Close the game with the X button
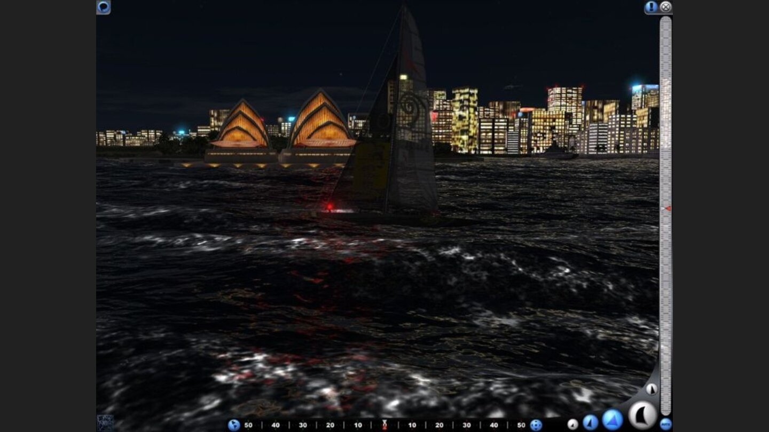Image resolution: width=769 pixels, height=432 pixels. 665,7
